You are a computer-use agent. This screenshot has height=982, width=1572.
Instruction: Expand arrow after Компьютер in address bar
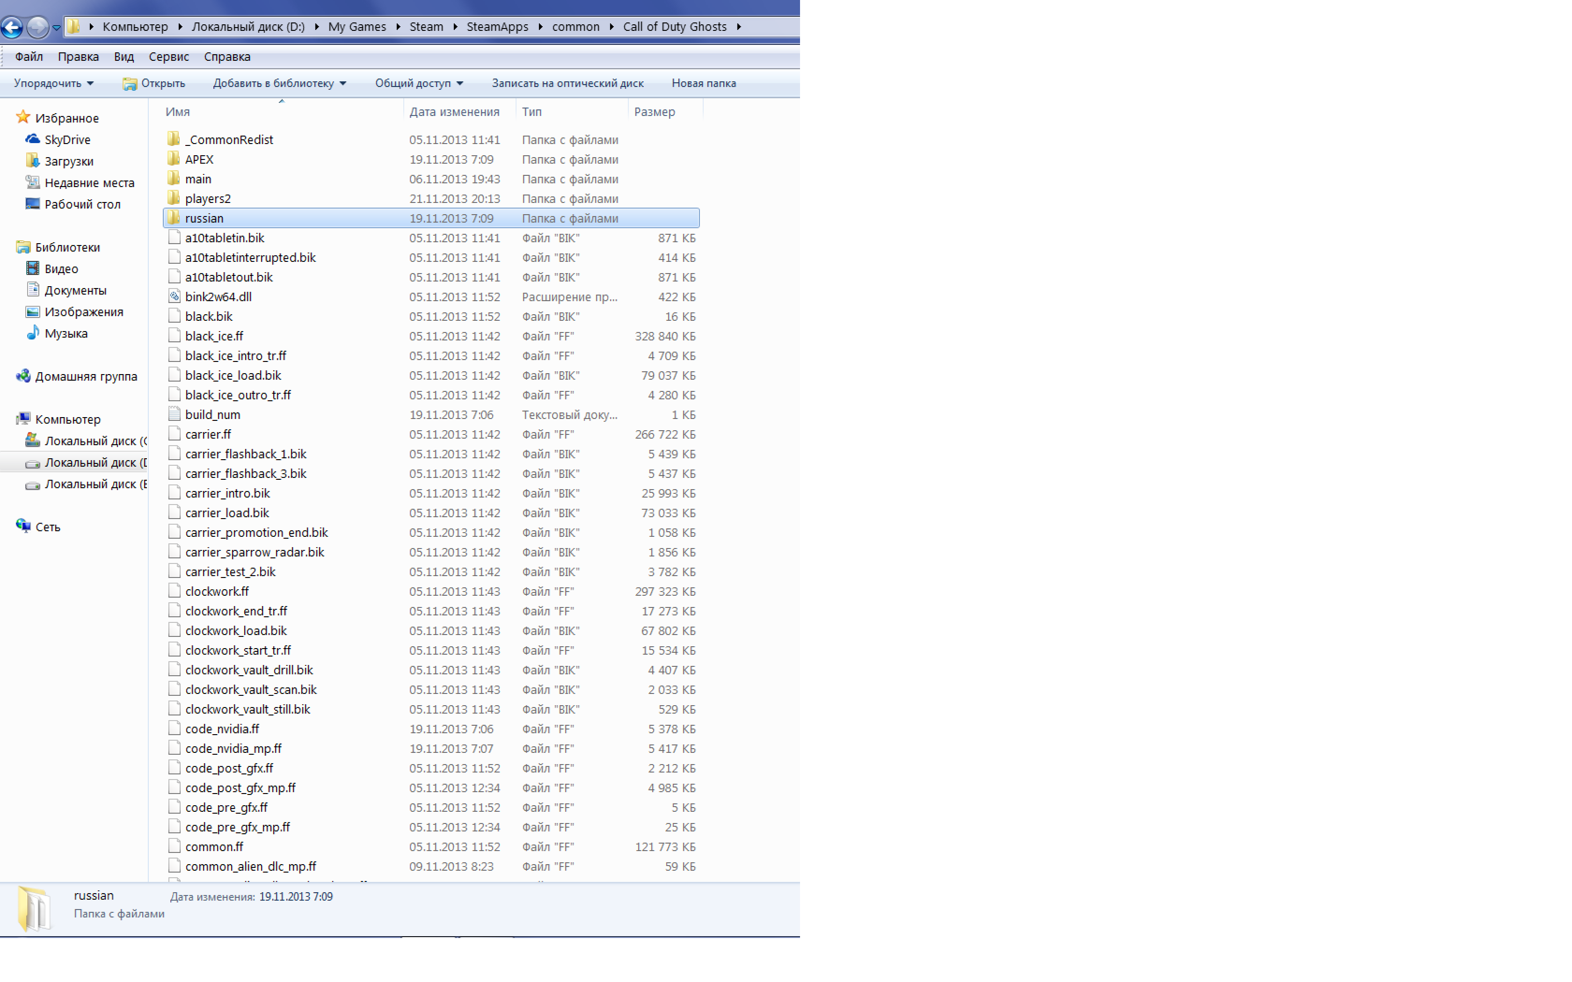point(180,27)
